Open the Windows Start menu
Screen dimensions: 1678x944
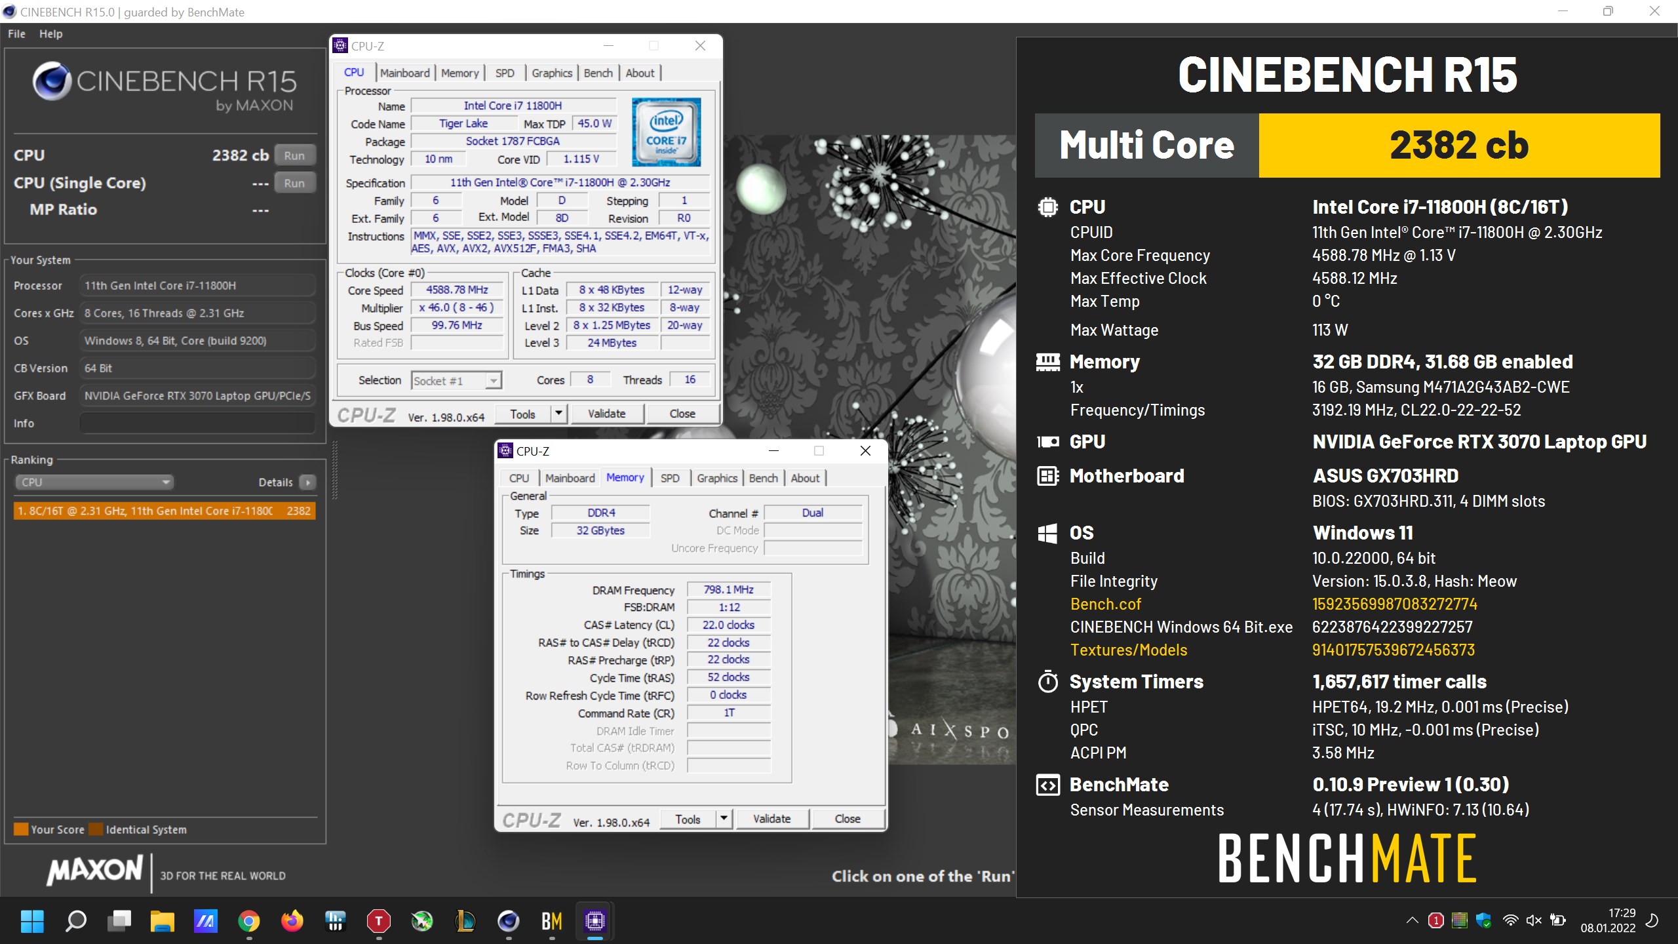[32, 921]
